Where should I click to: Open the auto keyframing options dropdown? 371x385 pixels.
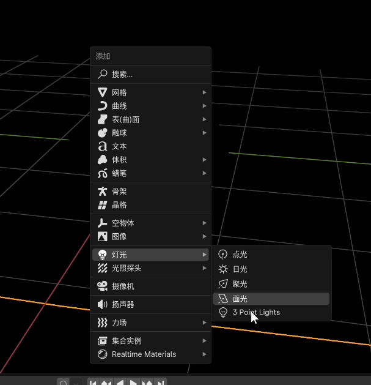click(x=76, y=382)
